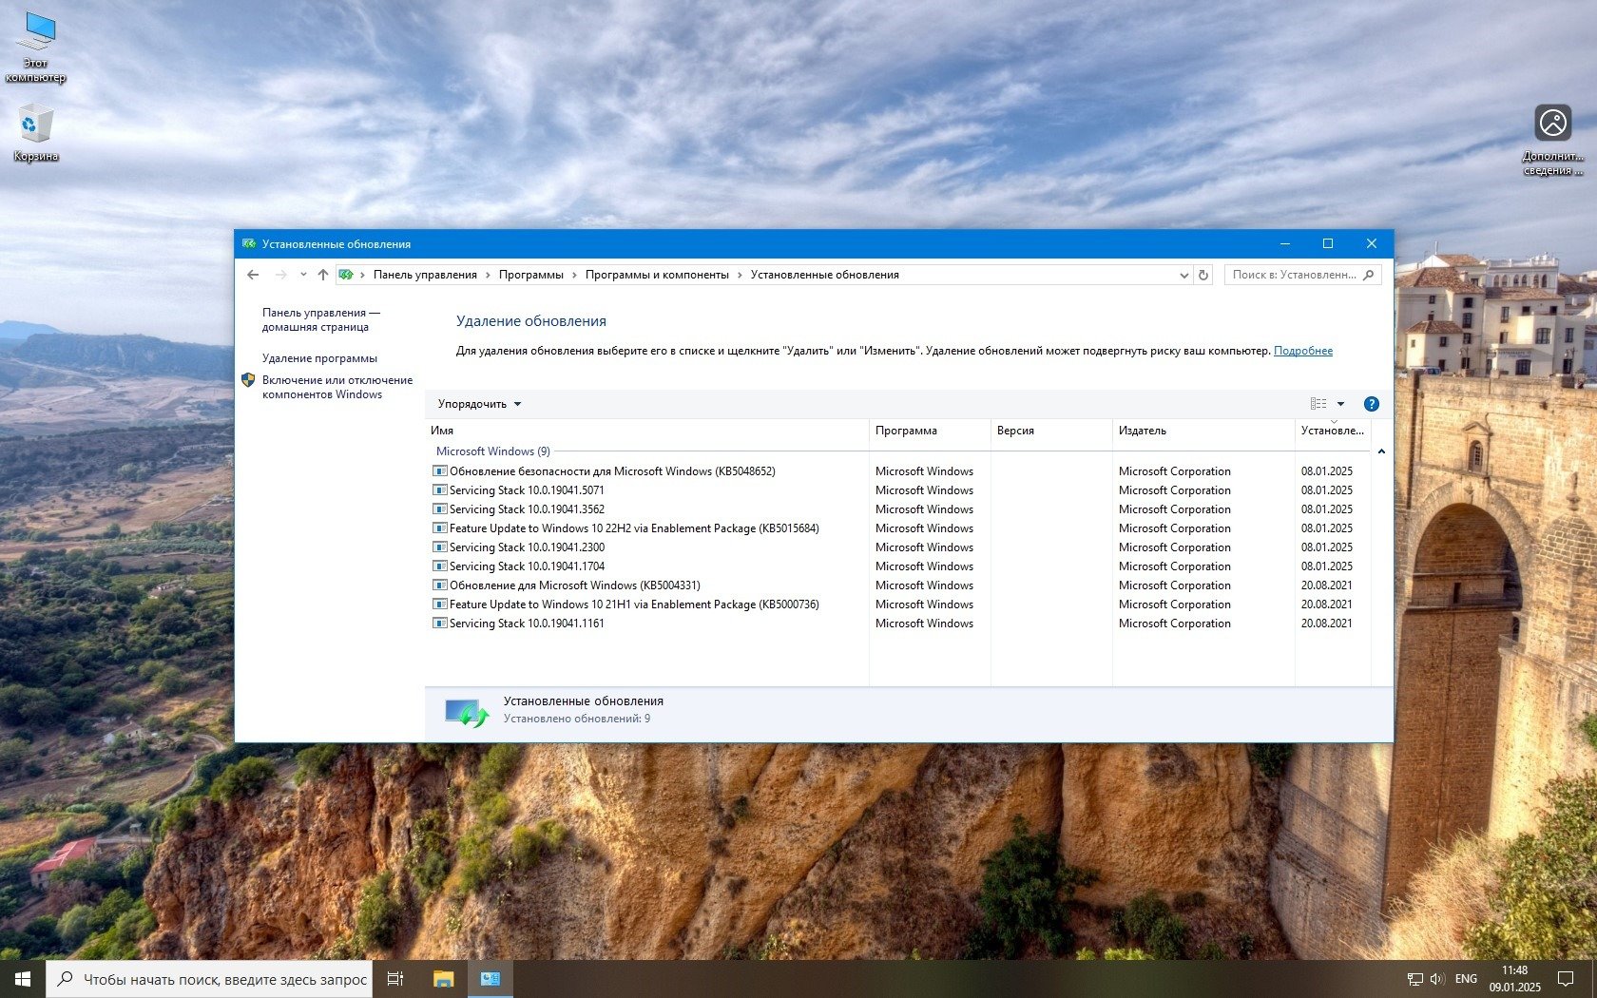This screenshot has height=998, width=1597.
Task: Collapse the Microsoft Windows group
Action: pyautogui.click(x=1381, y=451)
